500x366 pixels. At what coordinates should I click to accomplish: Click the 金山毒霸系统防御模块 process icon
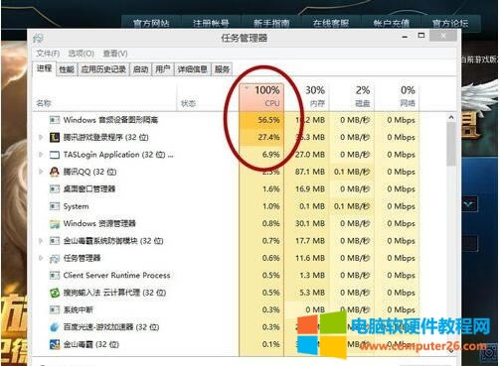point(55,241)
